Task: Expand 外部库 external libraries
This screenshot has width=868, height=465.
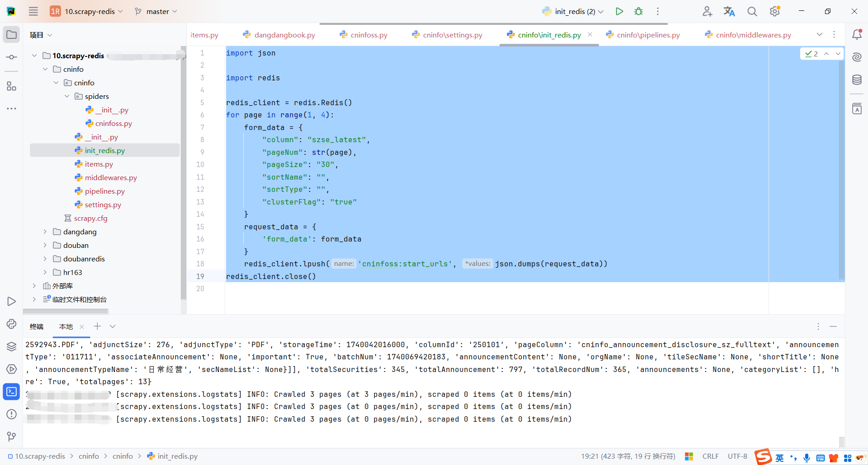Action: (x=34, y=286)
